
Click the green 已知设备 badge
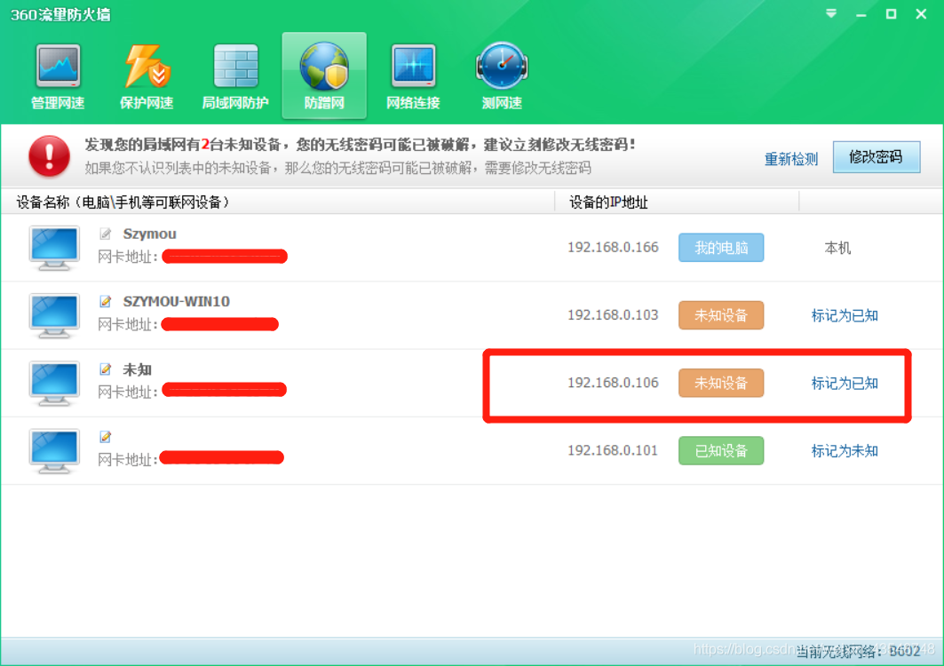pos(720,450)
